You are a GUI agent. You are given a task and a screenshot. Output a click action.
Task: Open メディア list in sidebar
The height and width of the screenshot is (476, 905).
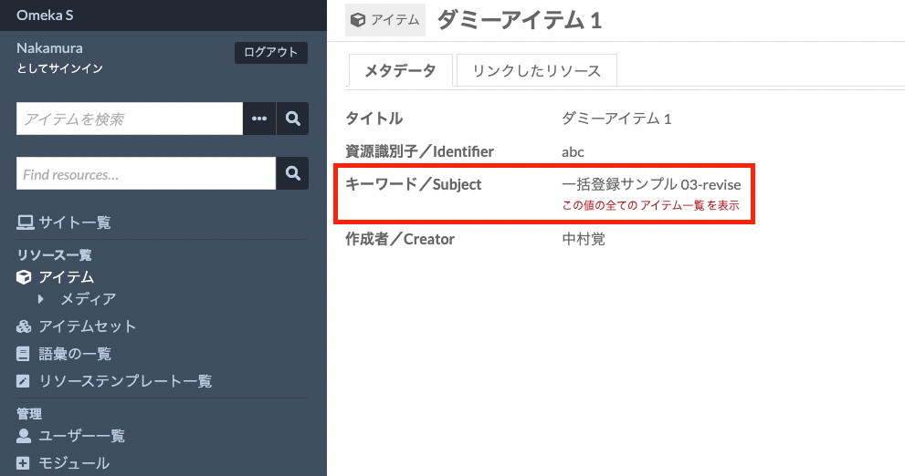click(x=89, y=299)
